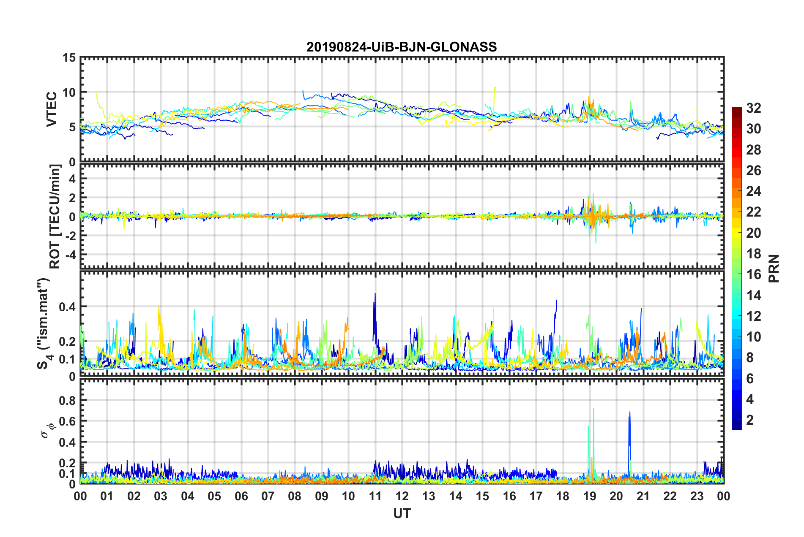Image resolution: width=804 pixels, height=537 pixels.
Task: Click the "15" tick on the VTEC y-axis
Action: [69, 57]
